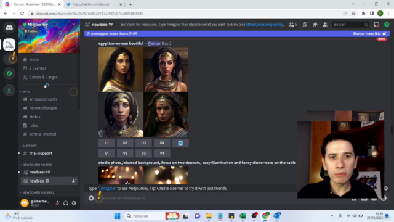Viewport: 394px width, 222px height.
Task: Reload the page in Chrome
Action: click(22, 14)
